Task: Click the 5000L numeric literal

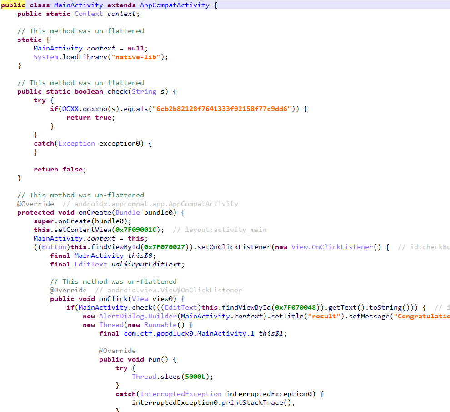Action: (195, 377)
